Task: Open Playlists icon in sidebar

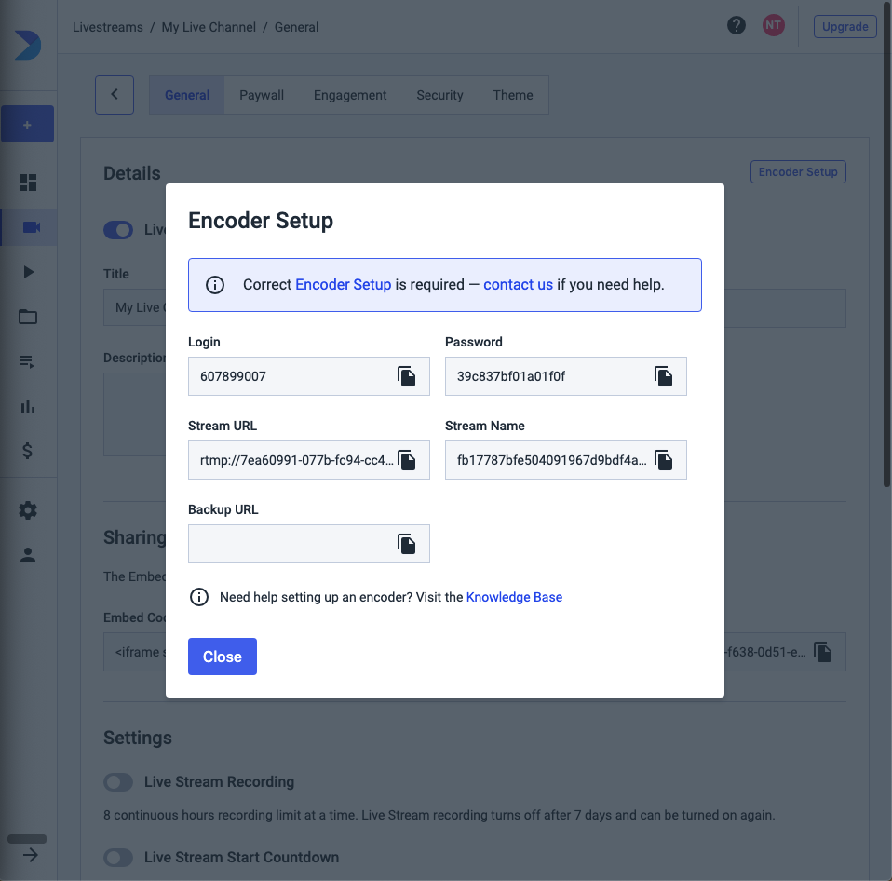Action: click(27, 361)
